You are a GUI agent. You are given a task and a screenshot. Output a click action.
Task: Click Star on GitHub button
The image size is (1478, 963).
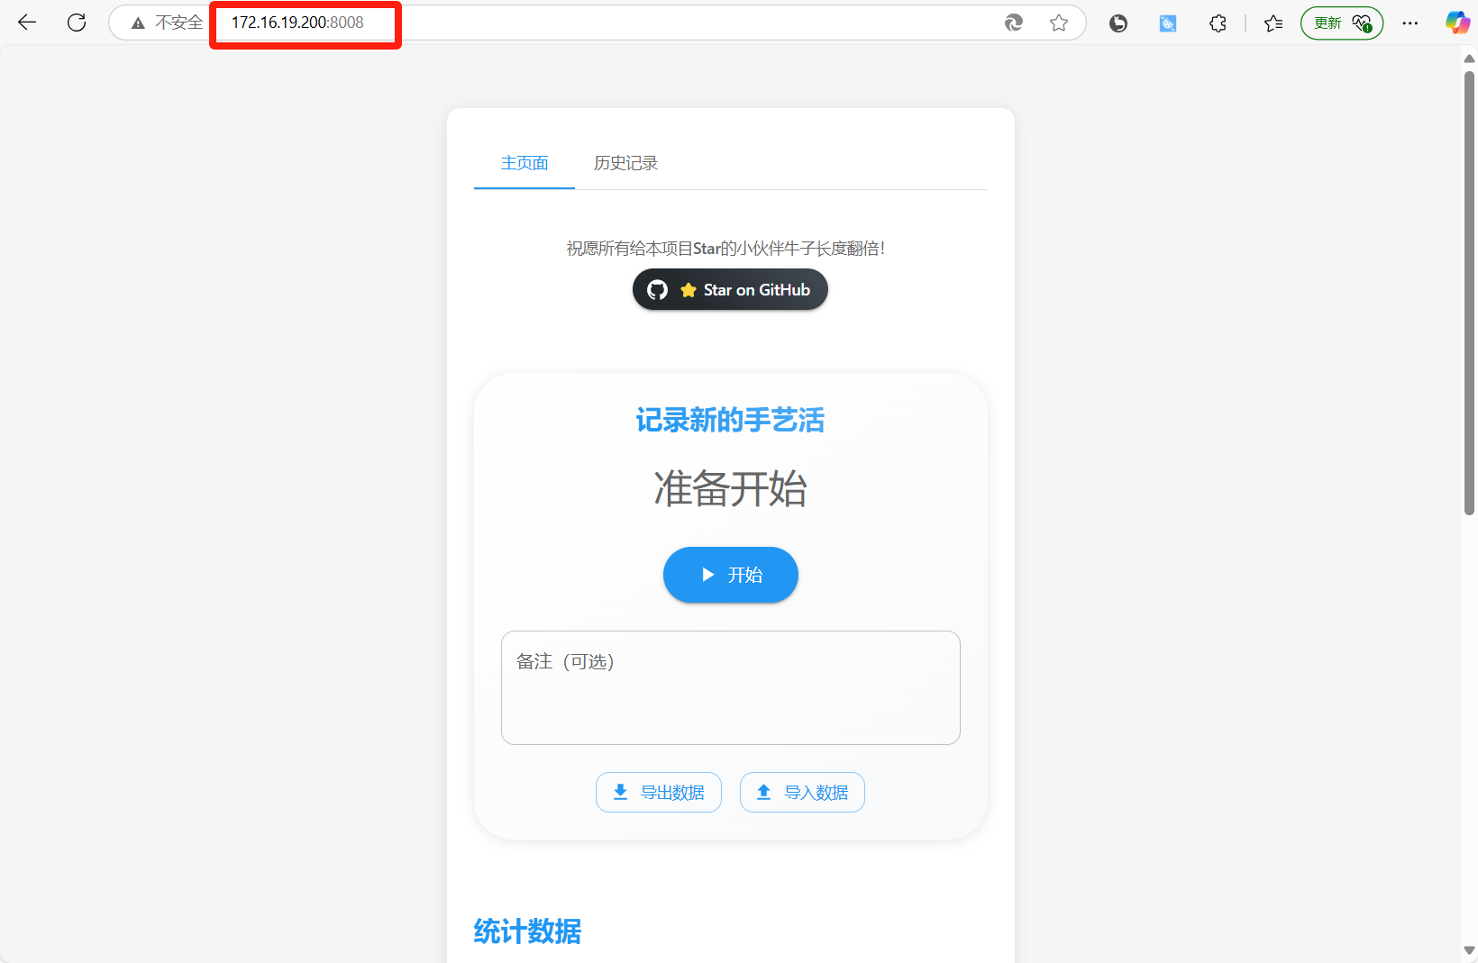pos(730,289)
